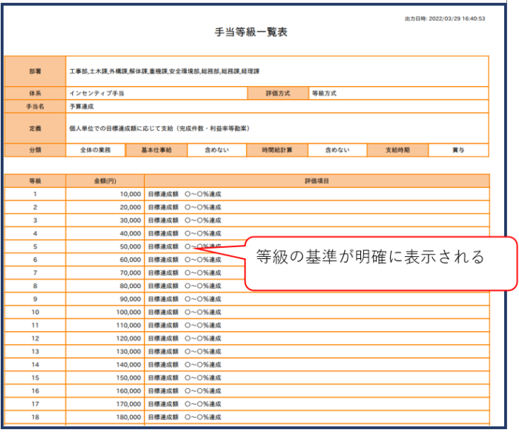The height and width of the screenshot is (432, 519).
Task: Select the 部署 label cell
Action: [x=35, y=72]
